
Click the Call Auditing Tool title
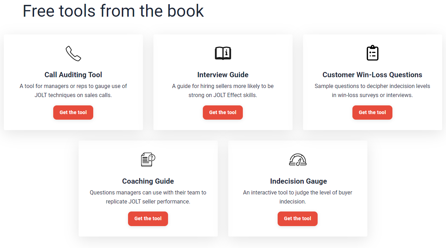click(73, 74)
